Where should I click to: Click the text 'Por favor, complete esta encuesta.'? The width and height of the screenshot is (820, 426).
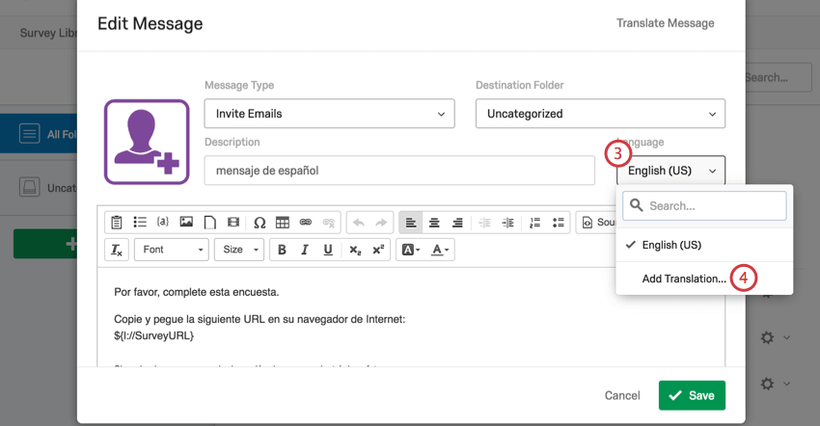197,292
